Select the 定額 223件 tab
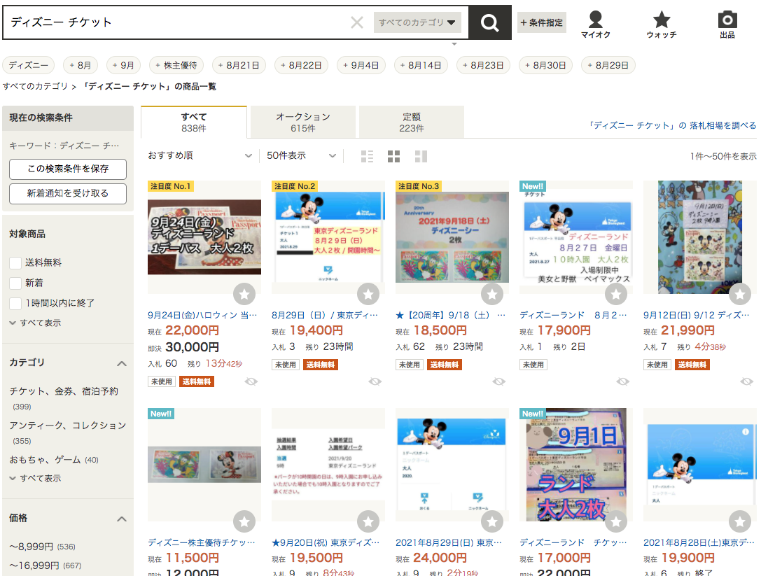 click(x=412, y=122)
